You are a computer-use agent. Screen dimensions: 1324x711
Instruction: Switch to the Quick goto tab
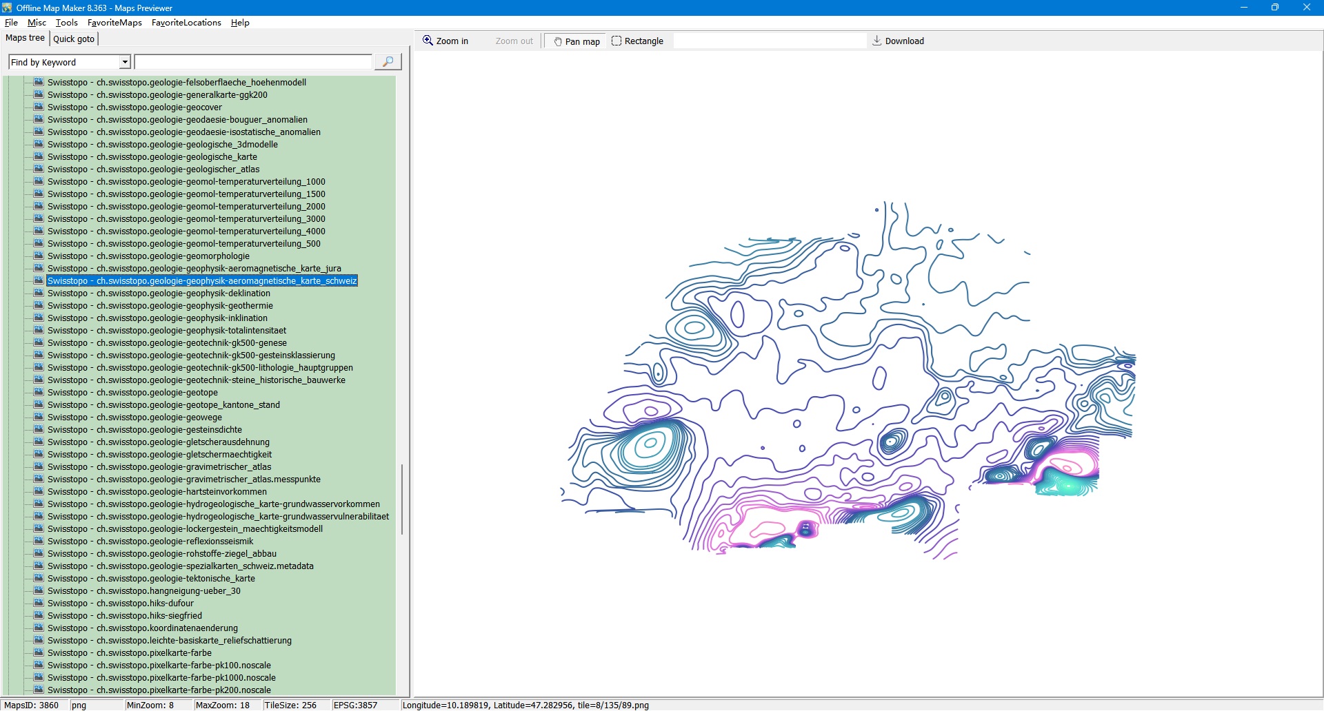(74, 39)
